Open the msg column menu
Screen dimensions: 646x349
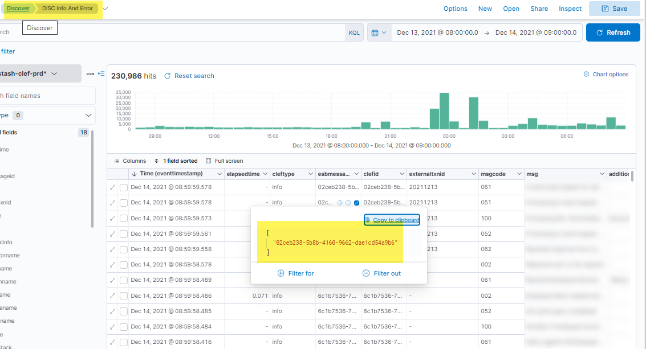coord(602,174)
